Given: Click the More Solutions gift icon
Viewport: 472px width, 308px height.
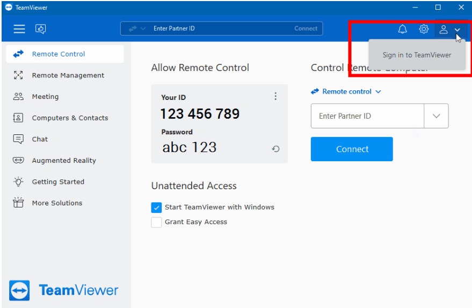Looking at the screenshot, I should 18,202.
